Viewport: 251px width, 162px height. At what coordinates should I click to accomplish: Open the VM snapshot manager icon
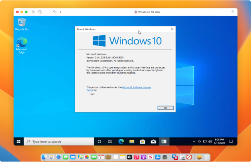point(40,12)
